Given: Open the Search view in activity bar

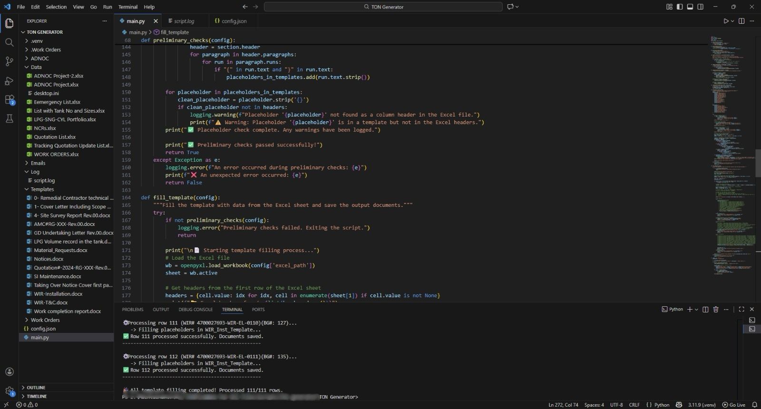Looking at the screenshot, I should point(9,42).
